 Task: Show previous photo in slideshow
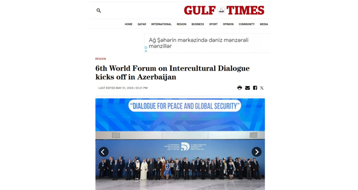click(x=104, y=152)
